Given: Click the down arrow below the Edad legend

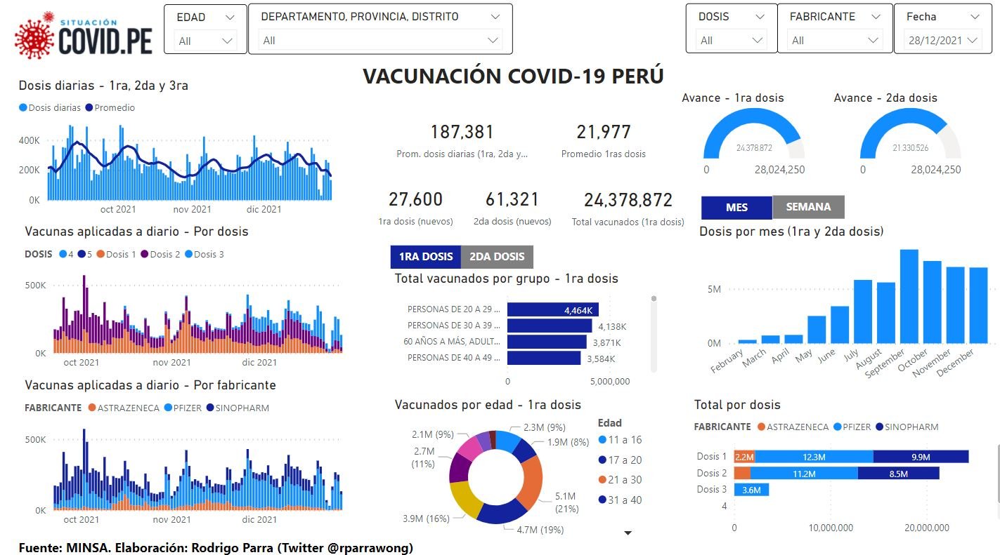Looking at the screenshot, I should 628,533.
